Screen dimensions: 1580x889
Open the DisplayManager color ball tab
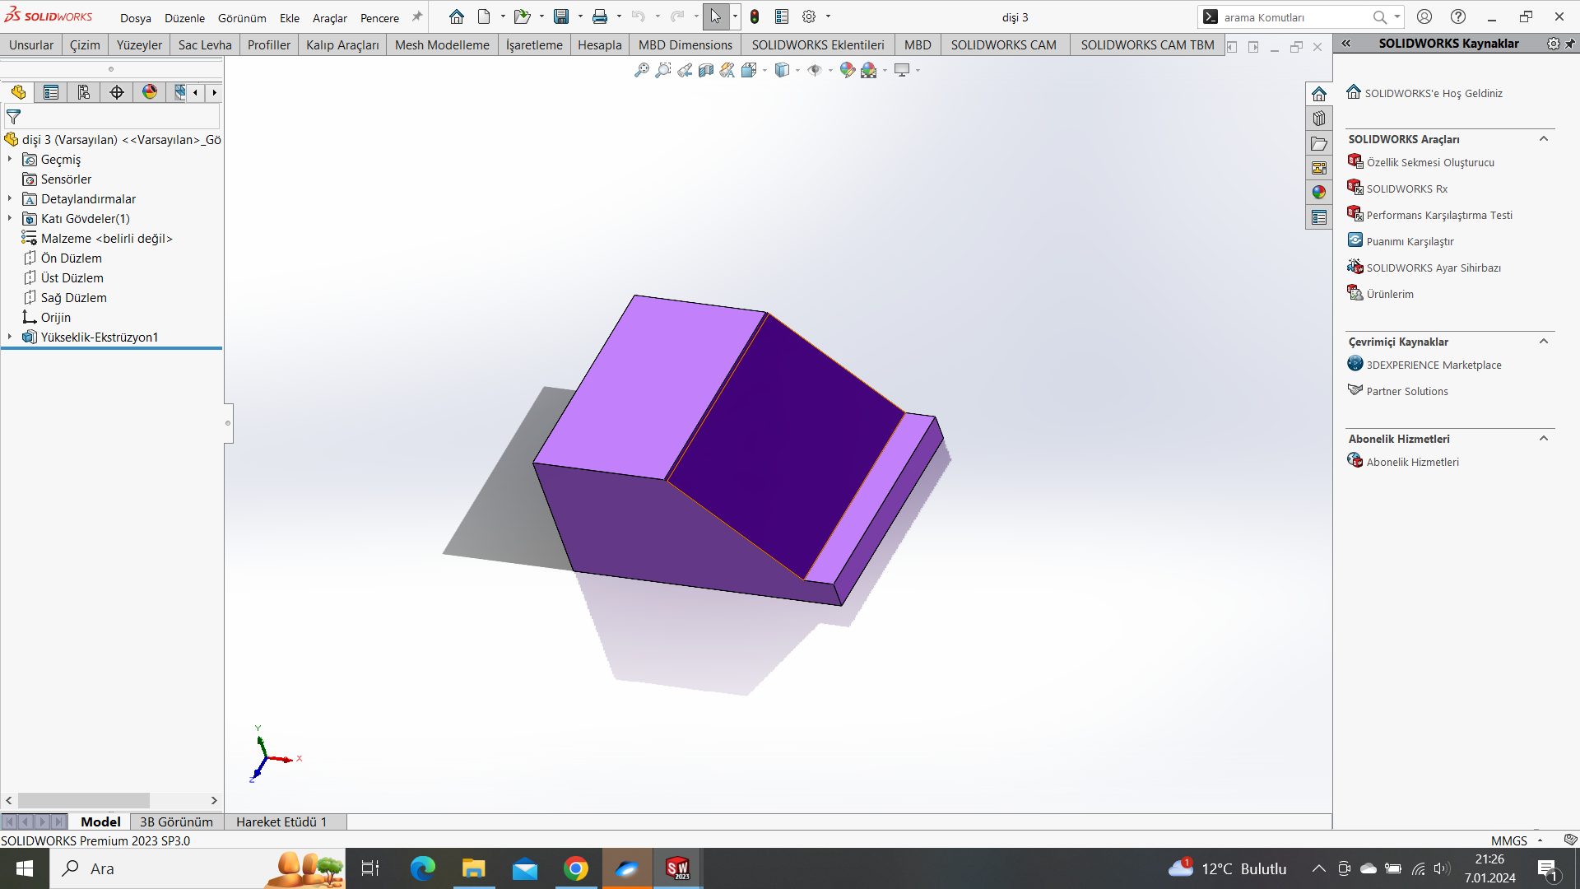(x=150, y=92)
